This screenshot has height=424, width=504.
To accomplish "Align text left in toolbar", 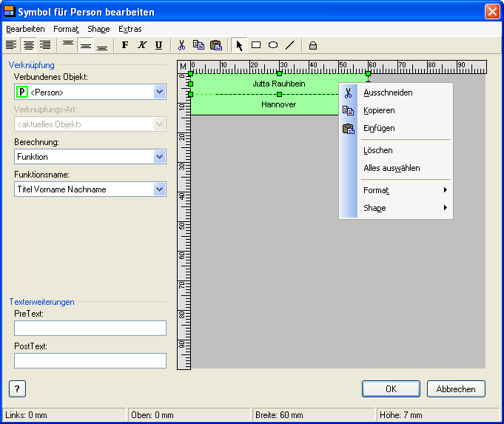I will click(x=11, y=45).
